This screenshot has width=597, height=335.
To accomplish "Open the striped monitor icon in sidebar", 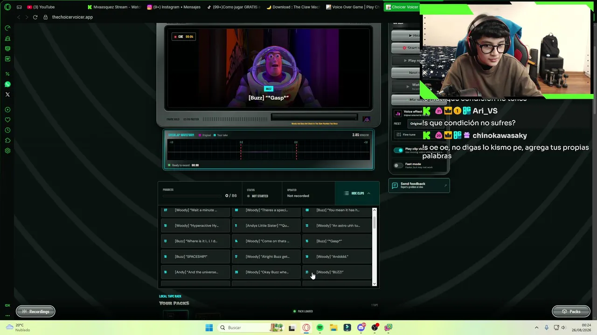I will [x=7, y=48].
